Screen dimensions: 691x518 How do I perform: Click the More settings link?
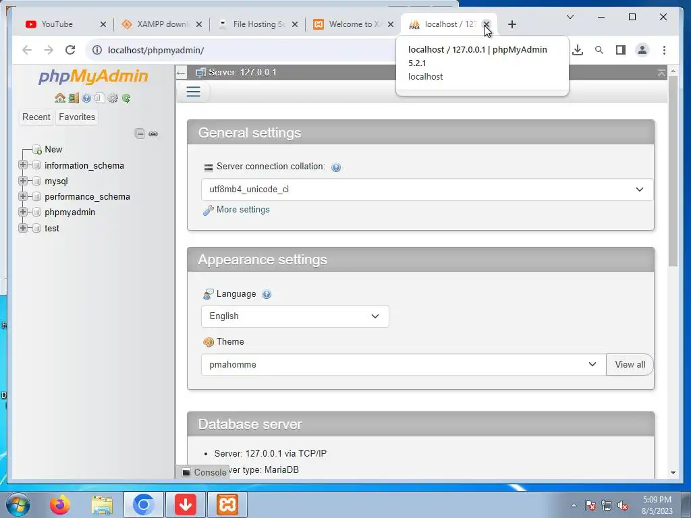click(243, 210)
